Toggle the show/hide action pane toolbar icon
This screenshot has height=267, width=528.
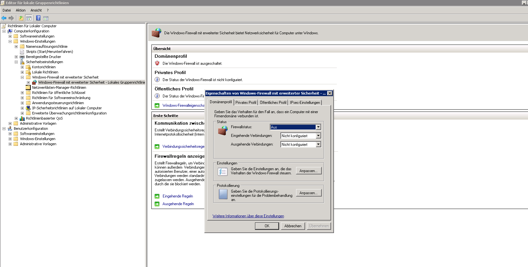(46, 18)
